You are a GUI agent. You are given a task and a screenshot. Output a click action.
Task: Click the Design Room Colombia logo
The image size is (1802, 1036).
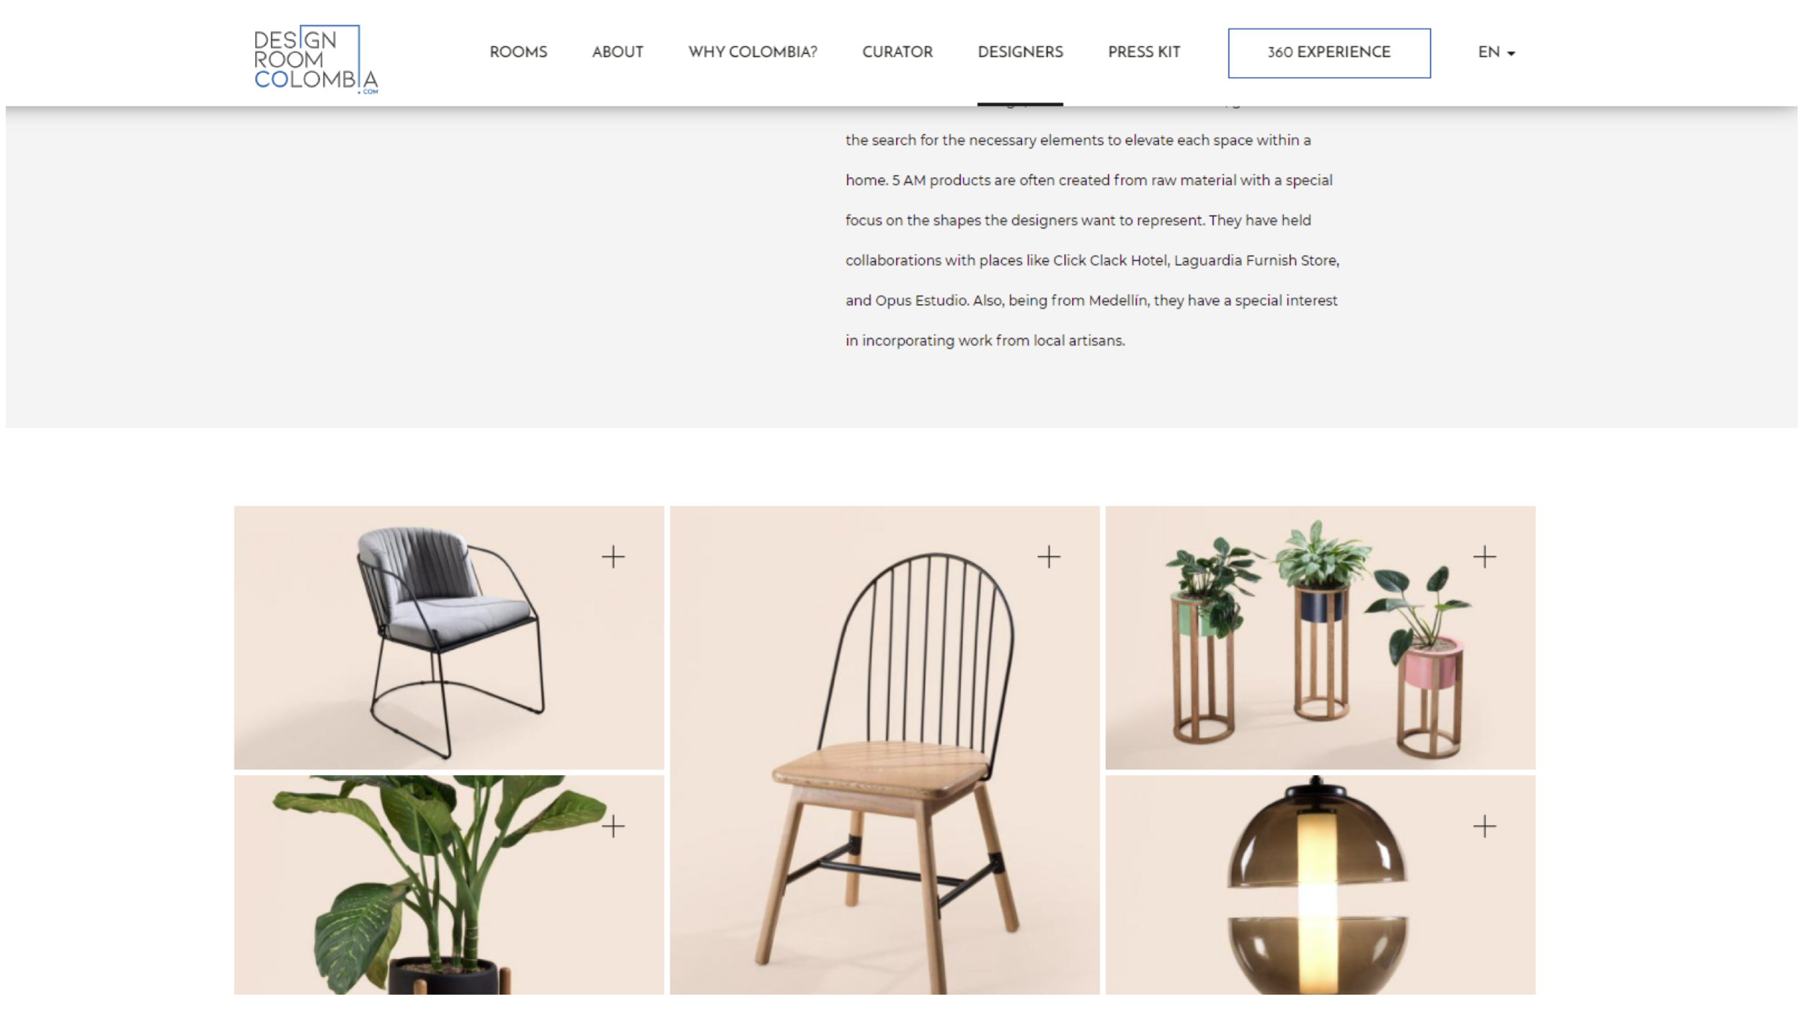(316, 59)
